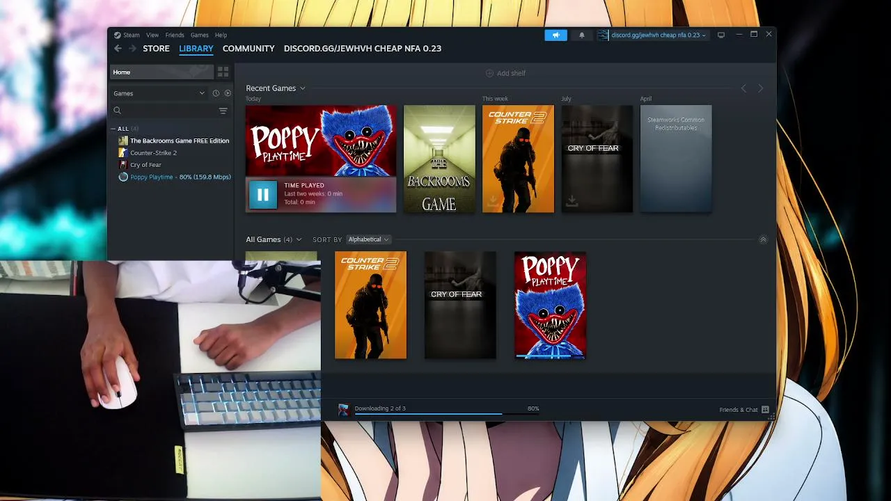The image size is (891, 501).
Task: Click the install arrow on the recent Counter-Strike 2 cover
Action: 493,201
